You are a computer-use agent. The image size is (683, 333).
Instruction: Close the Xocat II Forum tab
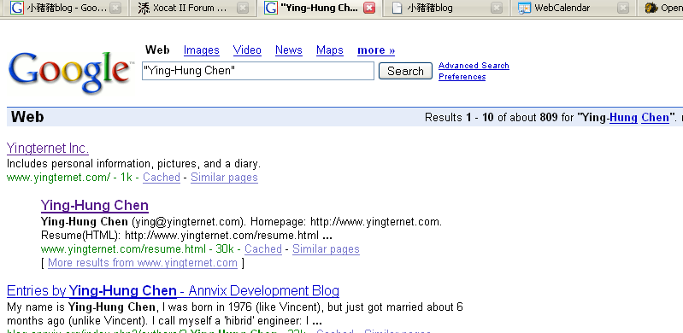243,8
